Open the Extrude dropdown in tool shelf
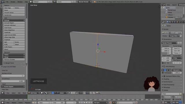 click(14, 21)
